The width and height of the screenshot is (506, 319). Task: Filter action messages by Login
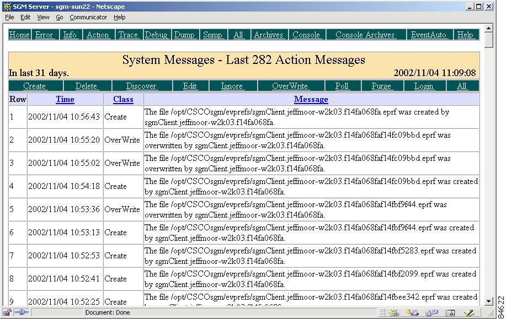[x=424, y=86]
